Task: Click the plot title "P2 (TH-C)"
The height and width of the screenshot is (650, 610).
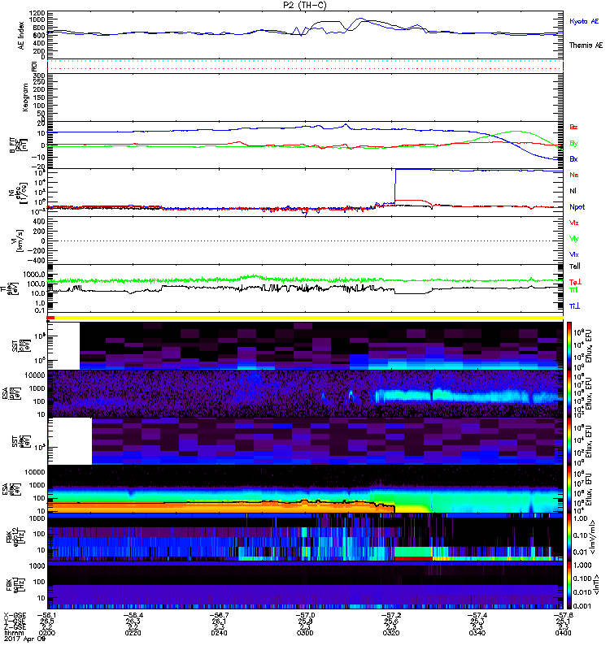Action: (305, 5)
